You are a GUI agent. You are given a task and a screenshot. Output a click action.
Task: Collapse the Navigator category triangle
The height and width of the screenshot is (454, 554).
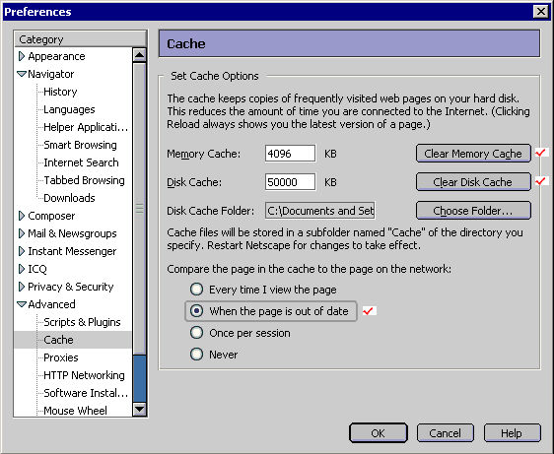click(22, 74)
